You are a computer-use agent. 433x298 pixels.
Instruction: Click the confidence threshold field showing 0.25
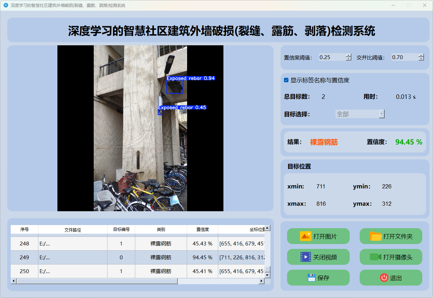(x=332, y=57)
